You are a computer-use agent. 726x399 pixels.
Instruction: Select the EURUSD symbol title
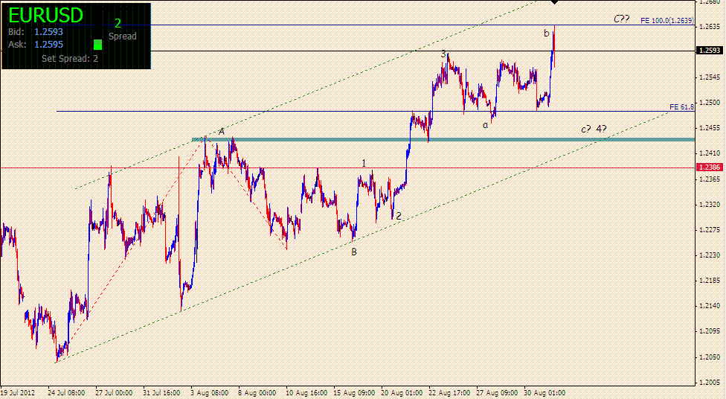coord(45,16)
